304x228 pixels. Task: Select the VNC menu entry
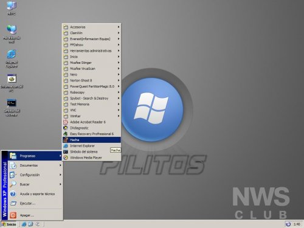point(92,110)
